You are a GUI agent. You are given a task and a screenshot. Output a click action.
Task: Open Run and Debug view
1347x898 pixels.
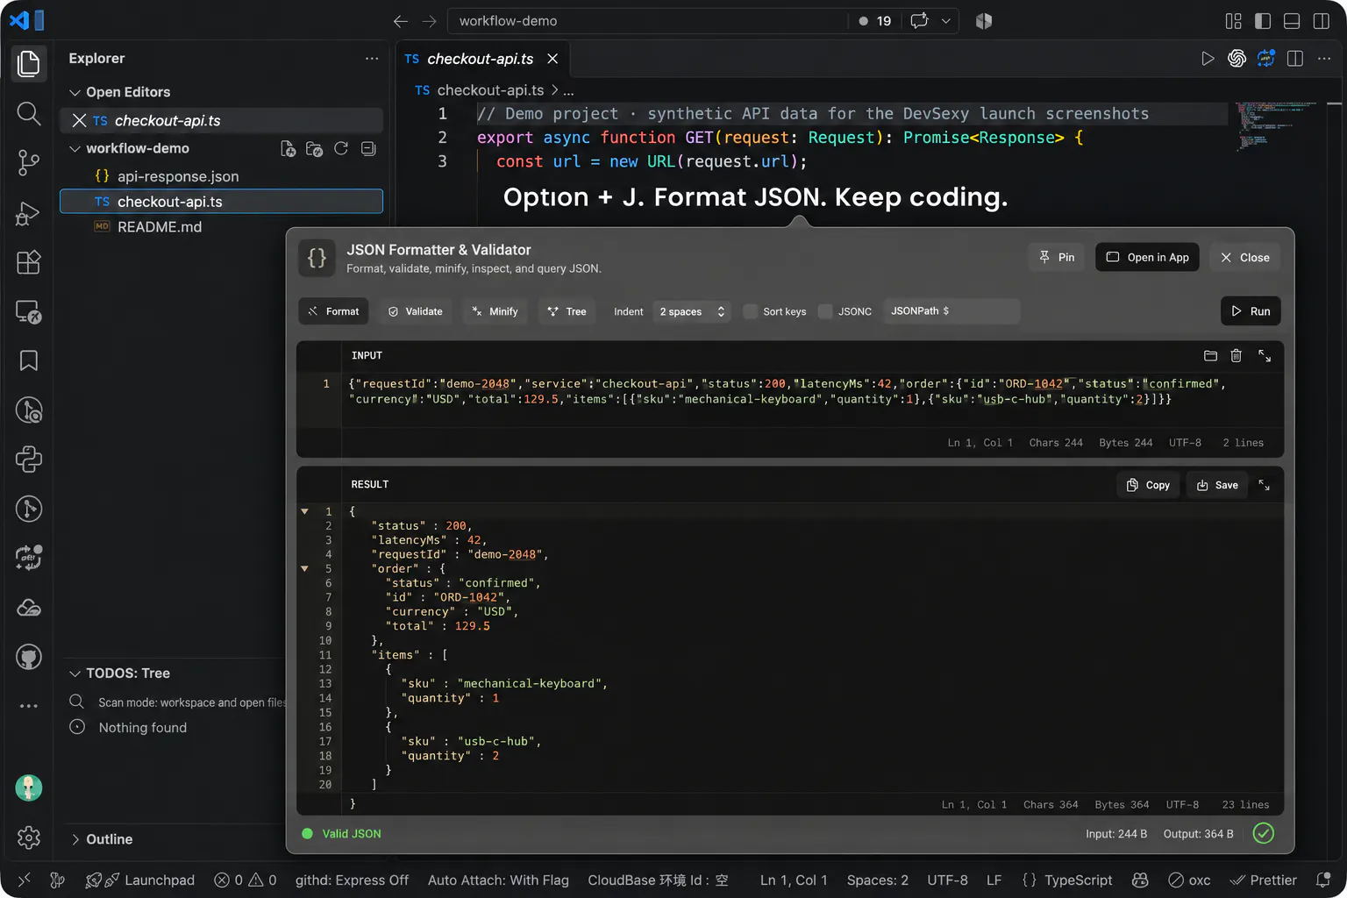point(29,213)
